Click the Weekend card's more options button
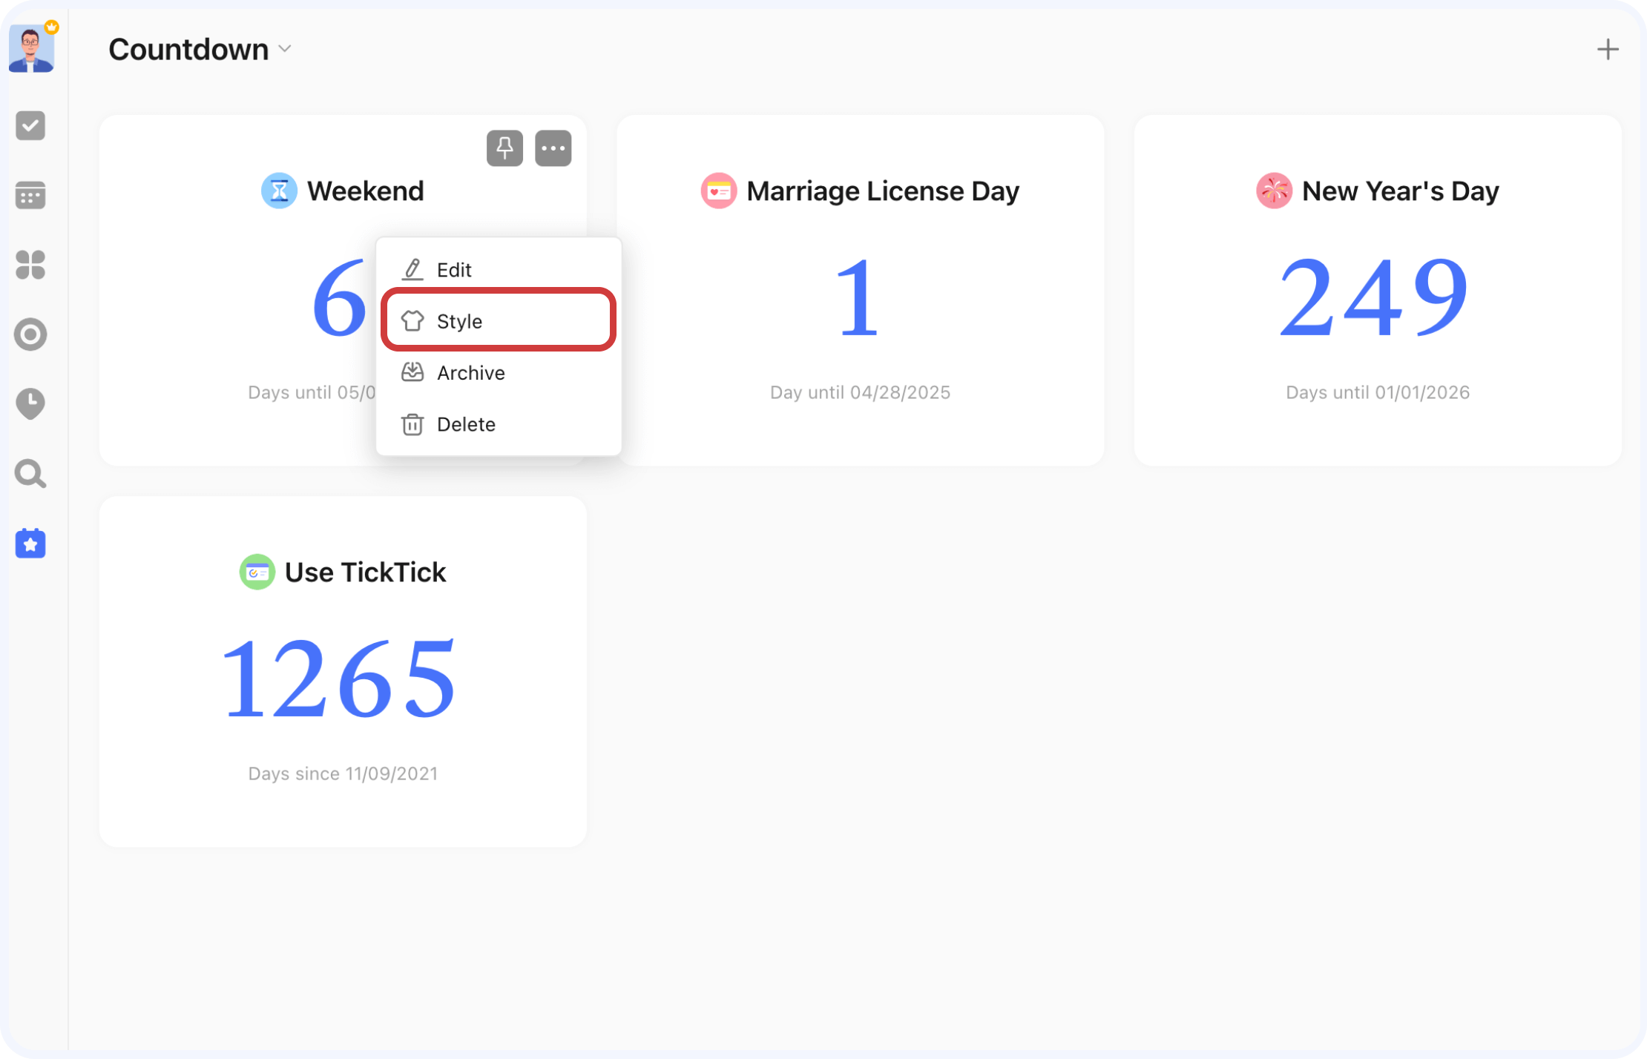Image resolution: width=1647 pixels, height=1059 pixels. pyautogui.click(x=553, y=148)
